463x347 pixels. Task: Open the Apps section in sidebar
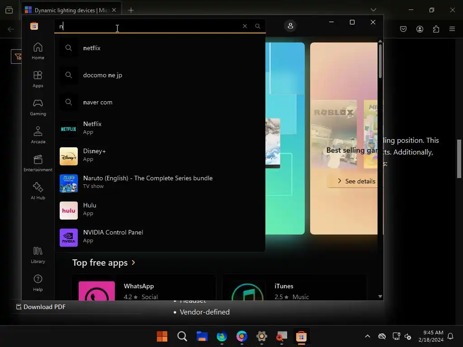click(38, 79)
